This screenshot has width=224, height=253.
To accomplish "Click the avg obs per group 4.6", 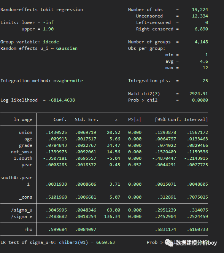I will coord(204,61).
